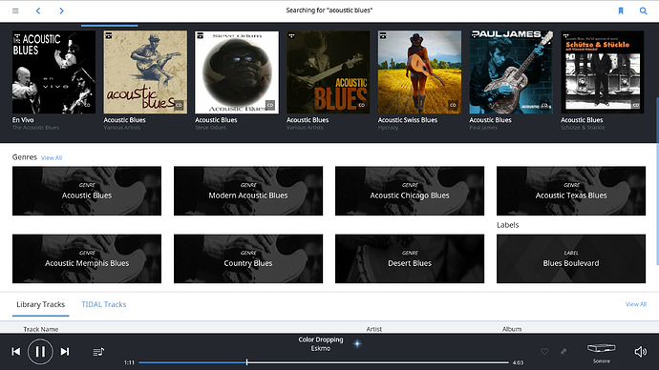Open volume control speaker icon
Image resolution: width=659 pixels, height=370 pixels.
tap(641, 352)
